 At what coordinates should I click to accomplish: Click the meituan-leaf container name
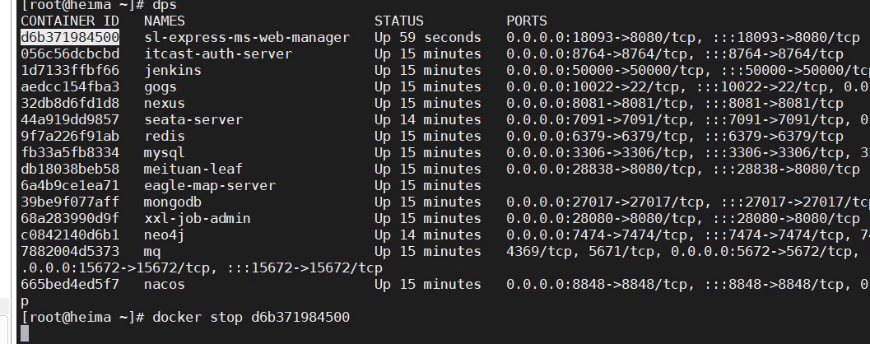click(193, 169)
